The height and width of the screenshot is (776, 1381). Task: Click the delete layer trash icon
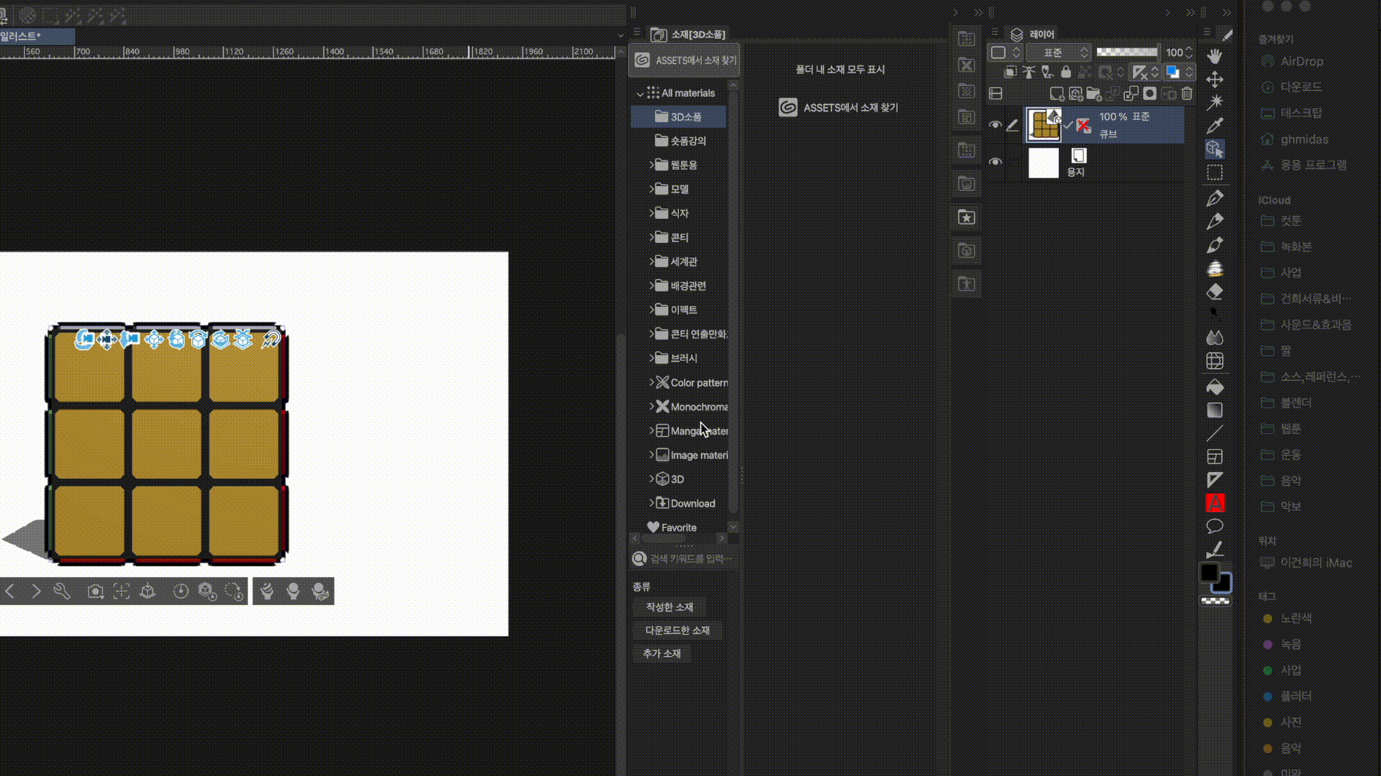pyautogui.click(x=1187, y=93)
